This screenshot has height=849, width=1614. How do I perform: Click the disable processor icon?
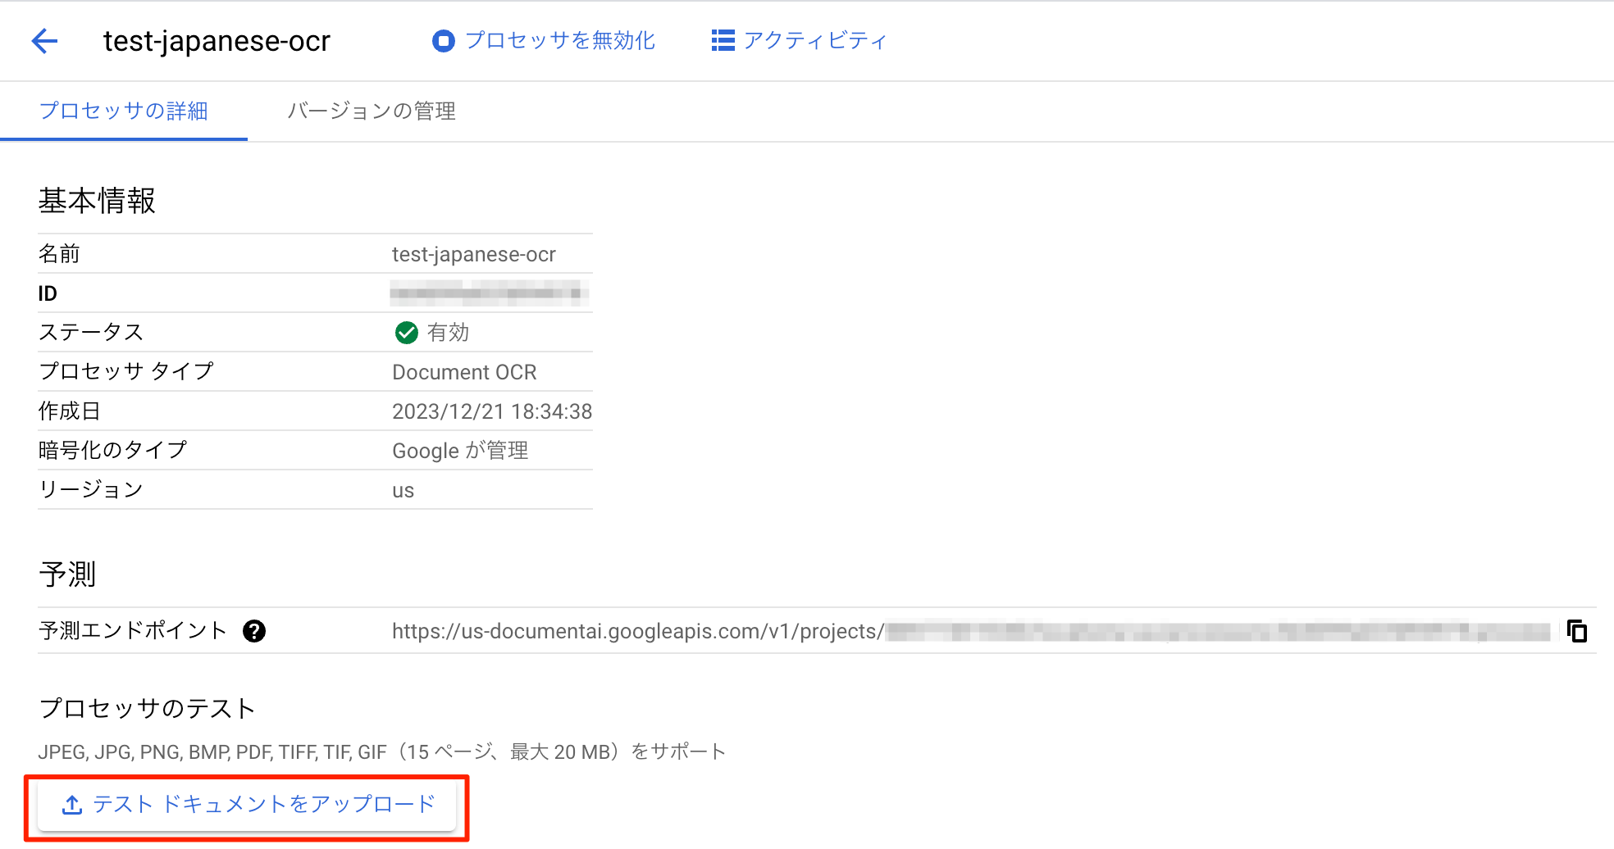pos(443,40)
